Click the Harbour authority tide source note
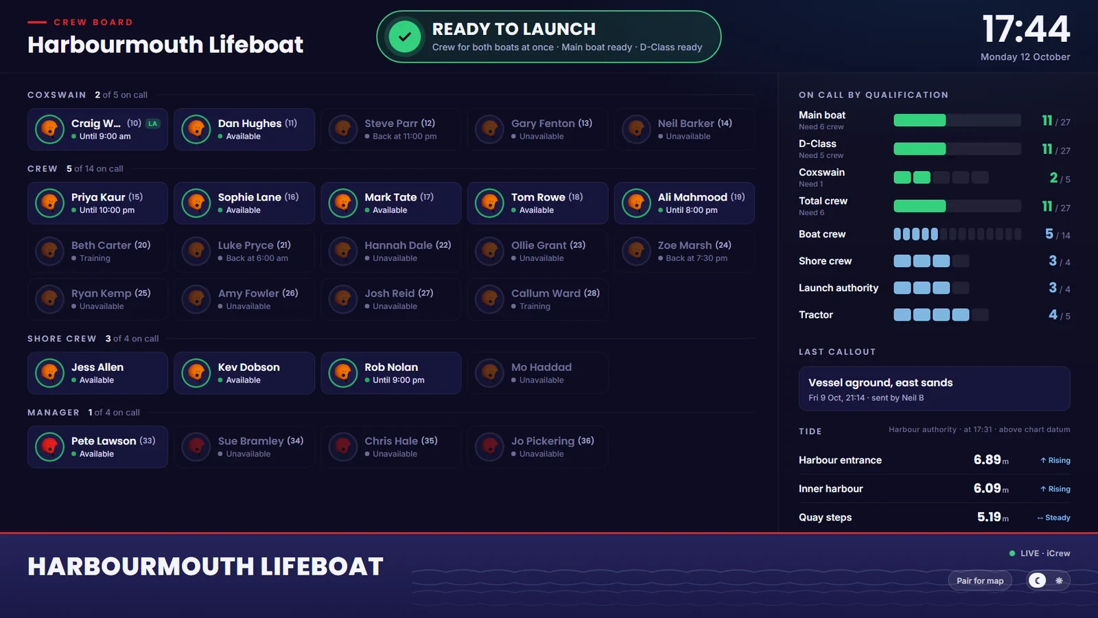Image resolution: width=1098 pixels, height=618 pixels. coord(979,430)
